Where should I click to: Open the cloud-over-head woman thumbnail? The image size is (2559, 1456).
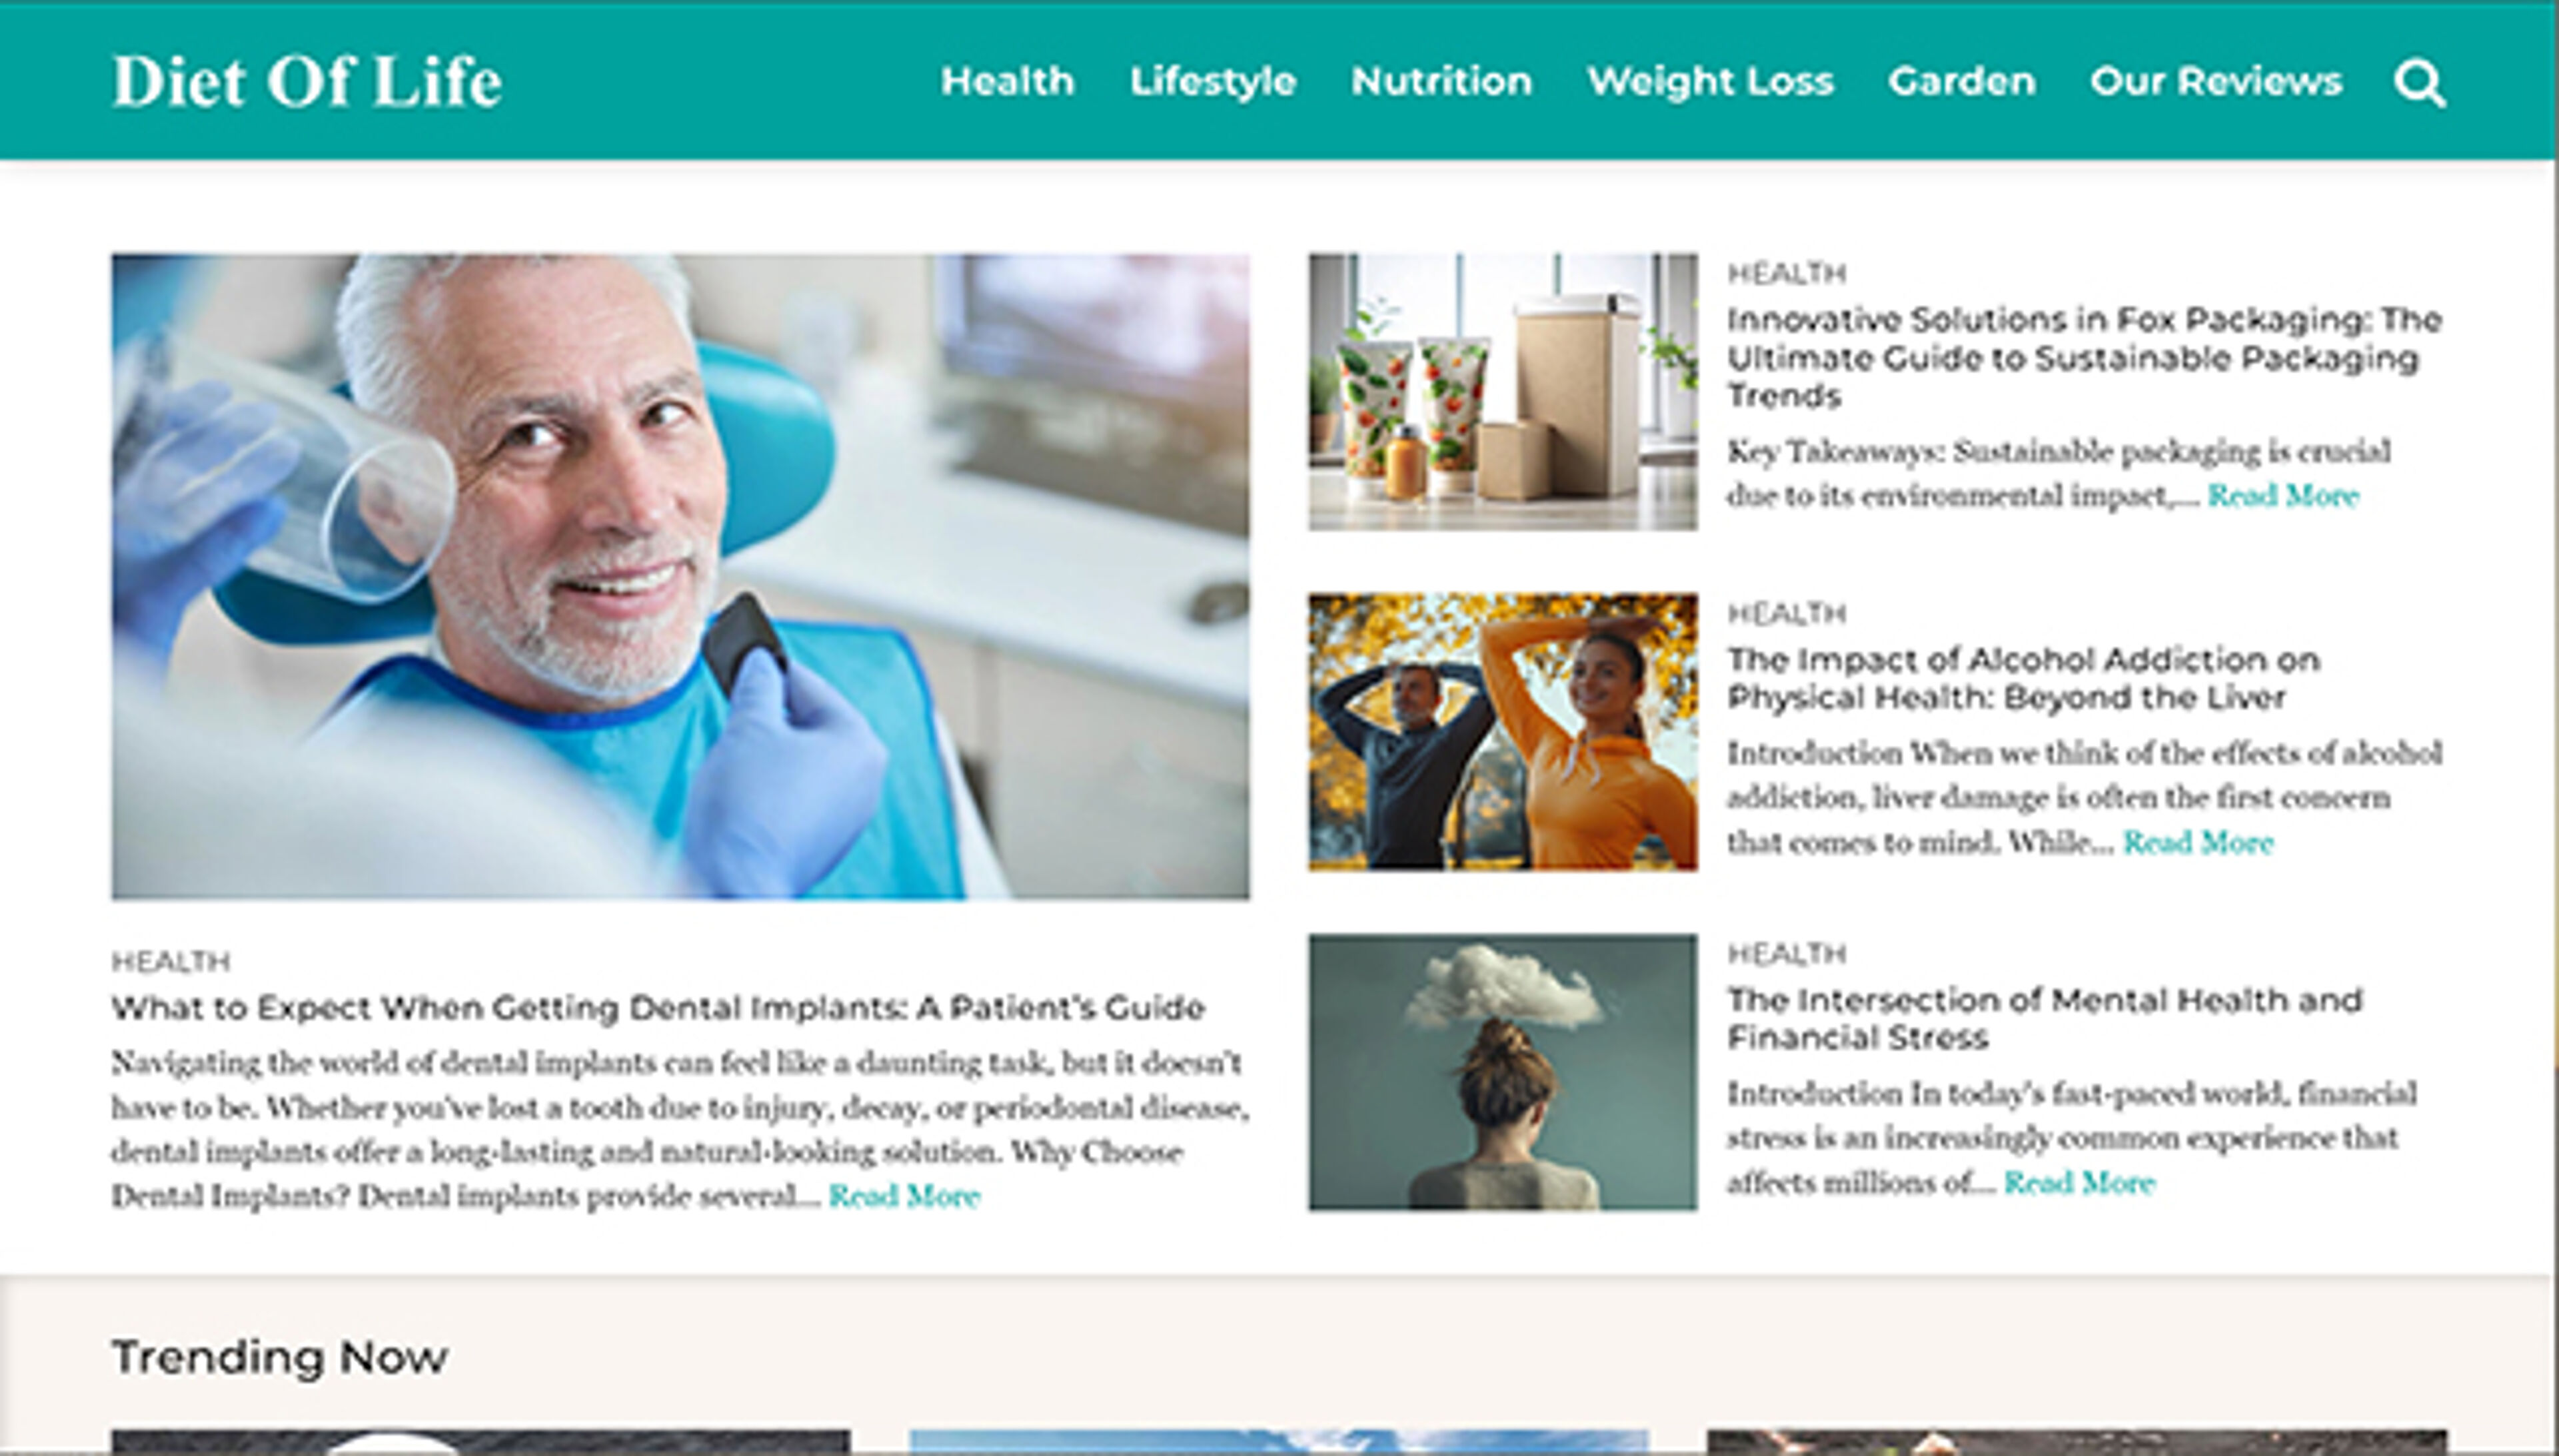pyautogui.click(x=1503, y=1072)
